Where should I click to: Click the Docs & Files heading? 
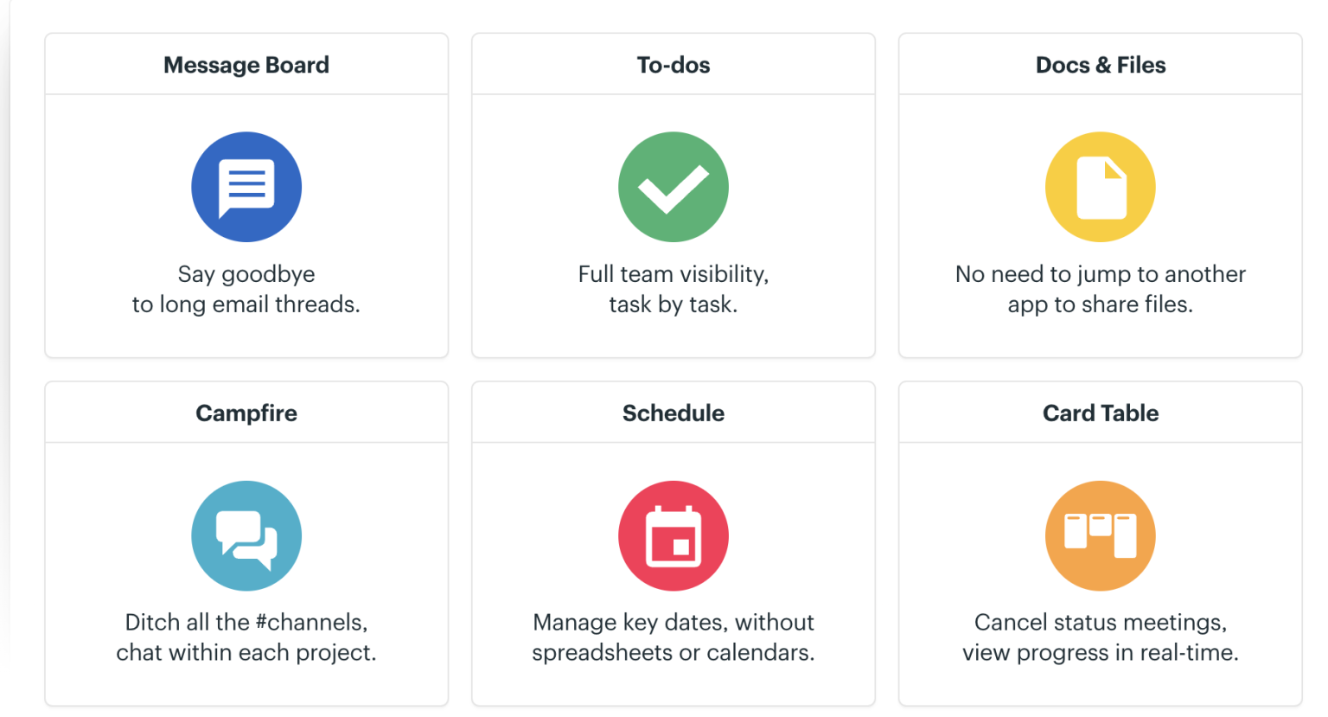1100,64
